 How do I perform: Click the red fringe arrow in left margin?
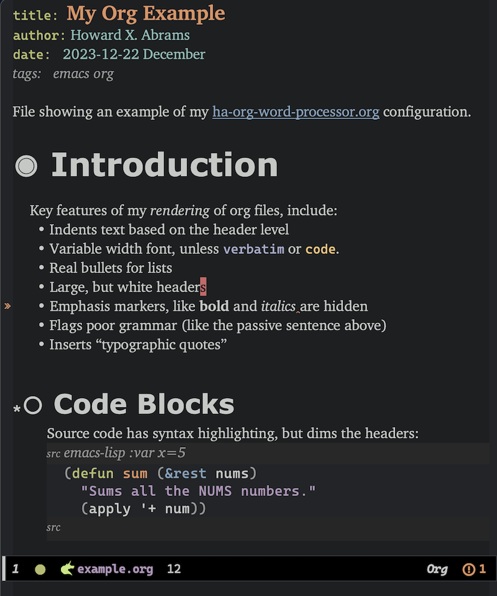(x=7, y=305)
